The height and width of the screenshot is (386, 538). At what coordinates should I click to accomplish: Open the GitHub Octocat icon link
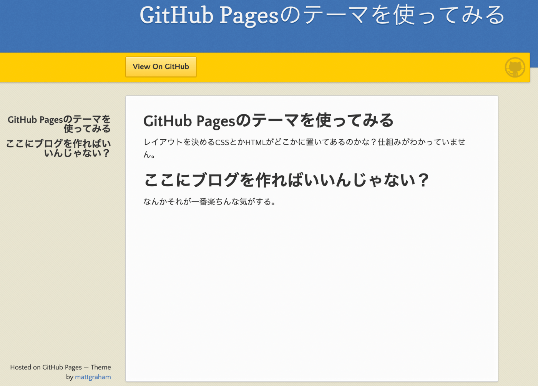pyautogui.click(x=515, y=68)
